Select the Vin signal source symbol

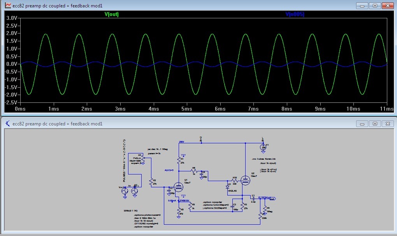click(x=125, y=191)
